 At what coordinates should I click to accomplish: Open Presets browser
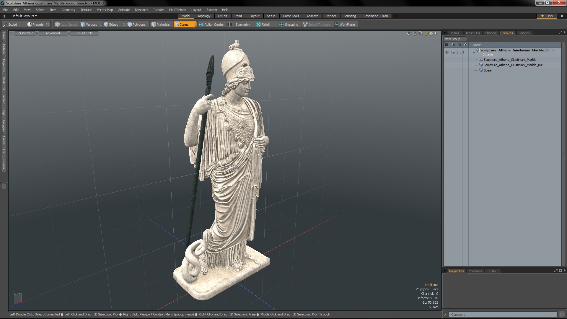(x=38, y=25)
